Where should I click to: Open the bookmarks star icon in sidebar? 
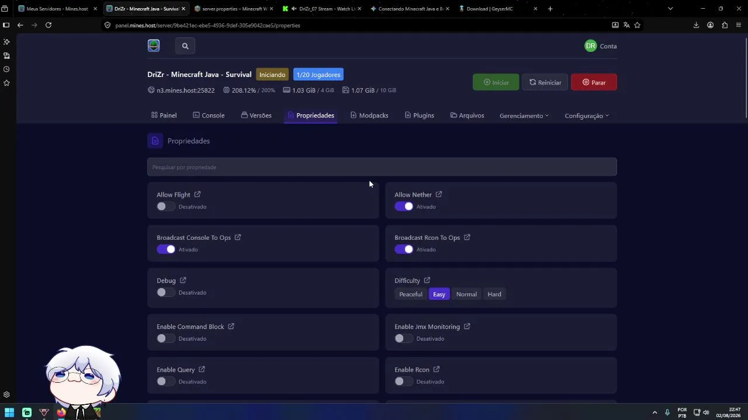6,83
